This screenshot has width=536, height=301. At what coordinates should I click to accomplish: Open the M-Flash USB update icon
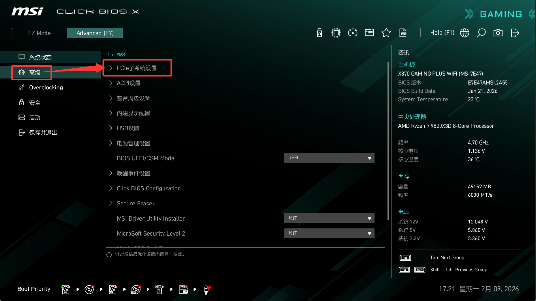(319, 33)
